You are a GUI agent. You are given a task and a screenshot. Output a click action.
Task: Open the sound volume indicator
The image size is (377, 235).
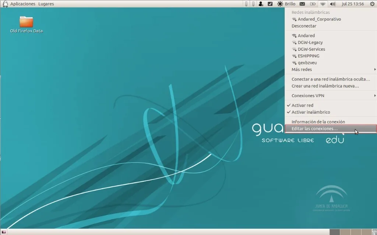pyautogui.click(x=333, y=4)
